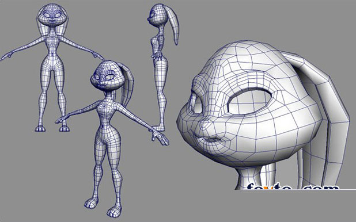Select the front-view T-pose rabbit wireframe model
Screen dimensions: 356x222
(52, 67)
